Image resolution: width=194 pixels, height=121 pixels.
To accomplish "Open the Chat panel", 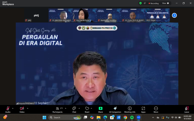I will coord(74,109).
